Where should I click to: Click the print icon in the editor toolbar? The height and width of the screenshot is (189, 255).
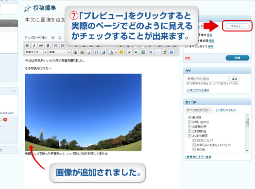pos(103,52)
